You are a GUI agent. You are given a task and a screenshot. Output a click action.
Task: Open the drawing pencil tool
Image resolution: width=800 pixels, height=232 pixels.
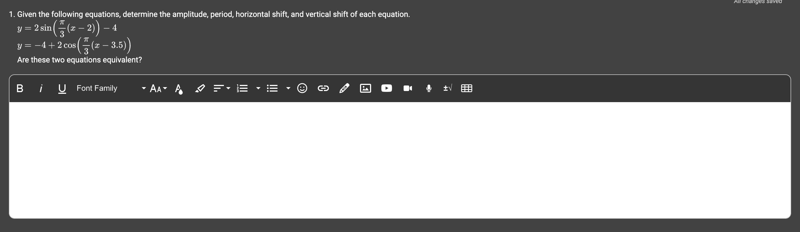click(344, 89)
